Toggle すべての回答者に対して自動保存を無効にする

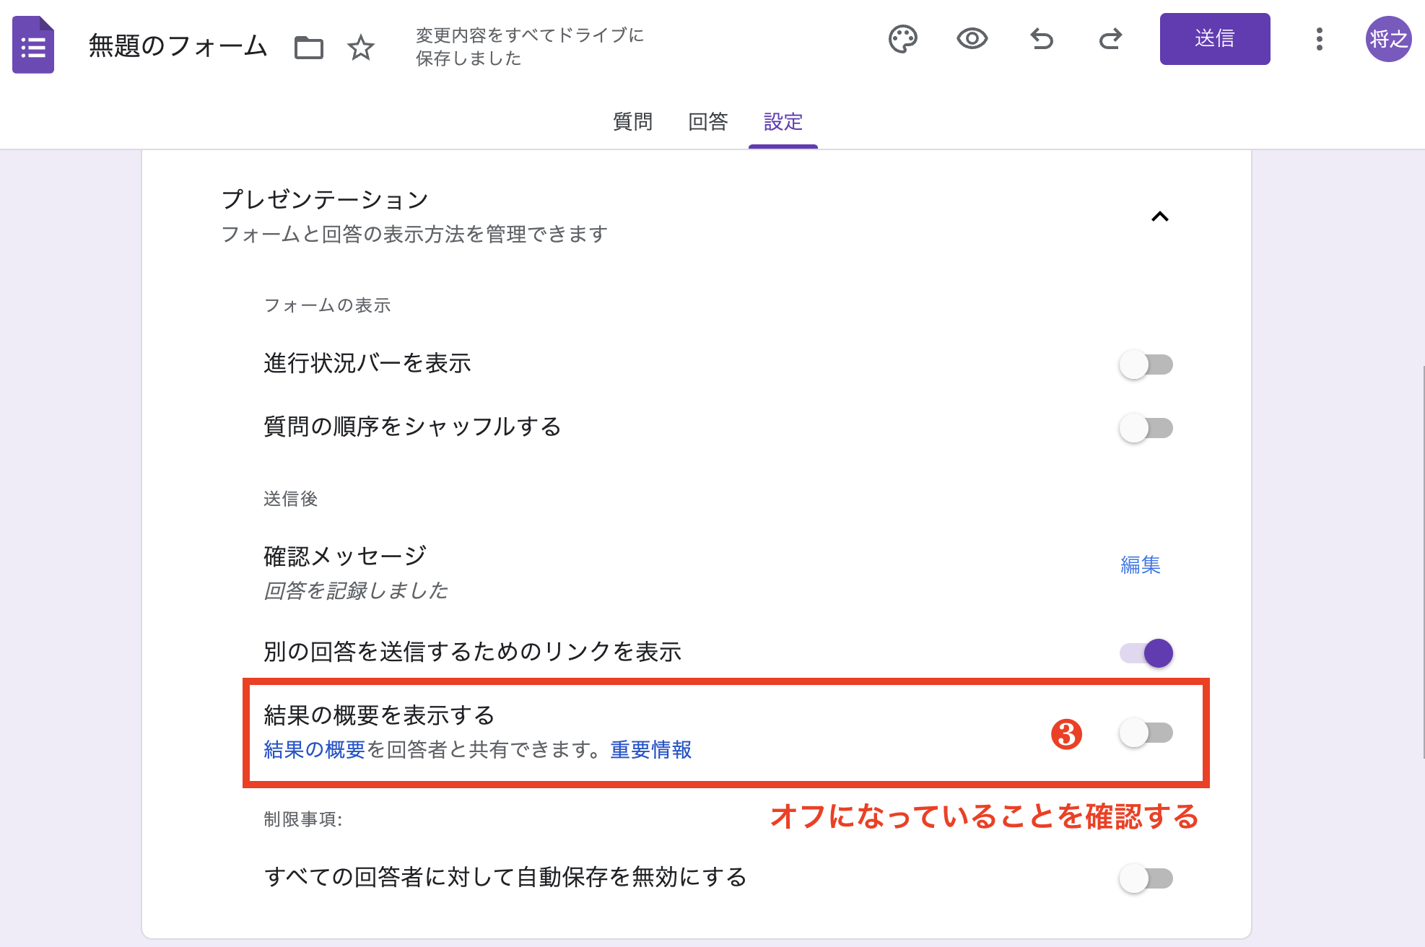[1145, 878]
